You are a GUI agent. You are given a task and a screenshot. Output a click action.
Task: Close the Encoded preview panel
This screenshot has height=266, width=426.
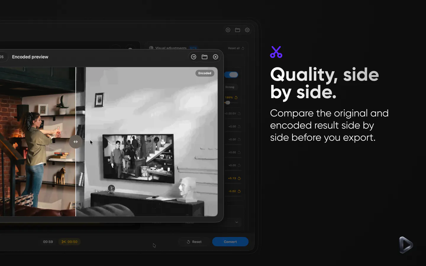(215, 57)
